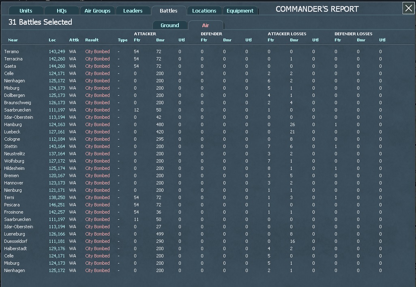
Task: Open location 143,249 for Teramo
Action: click(x=57, y=51)
